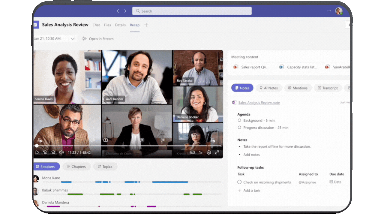Skip back 10 seconds in the recording
Viewport: 384px width, 220px height.
pos(45,152)
